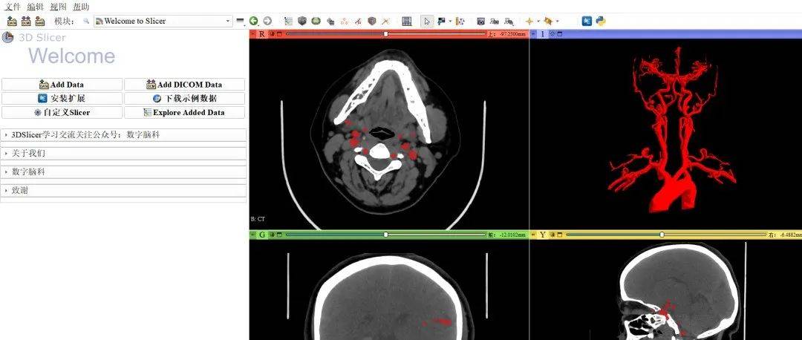Image resolution: width=802 pixels, height=340 pixels.
Task: Click the module search magnifier icon
Action: [x=86, y=21]
